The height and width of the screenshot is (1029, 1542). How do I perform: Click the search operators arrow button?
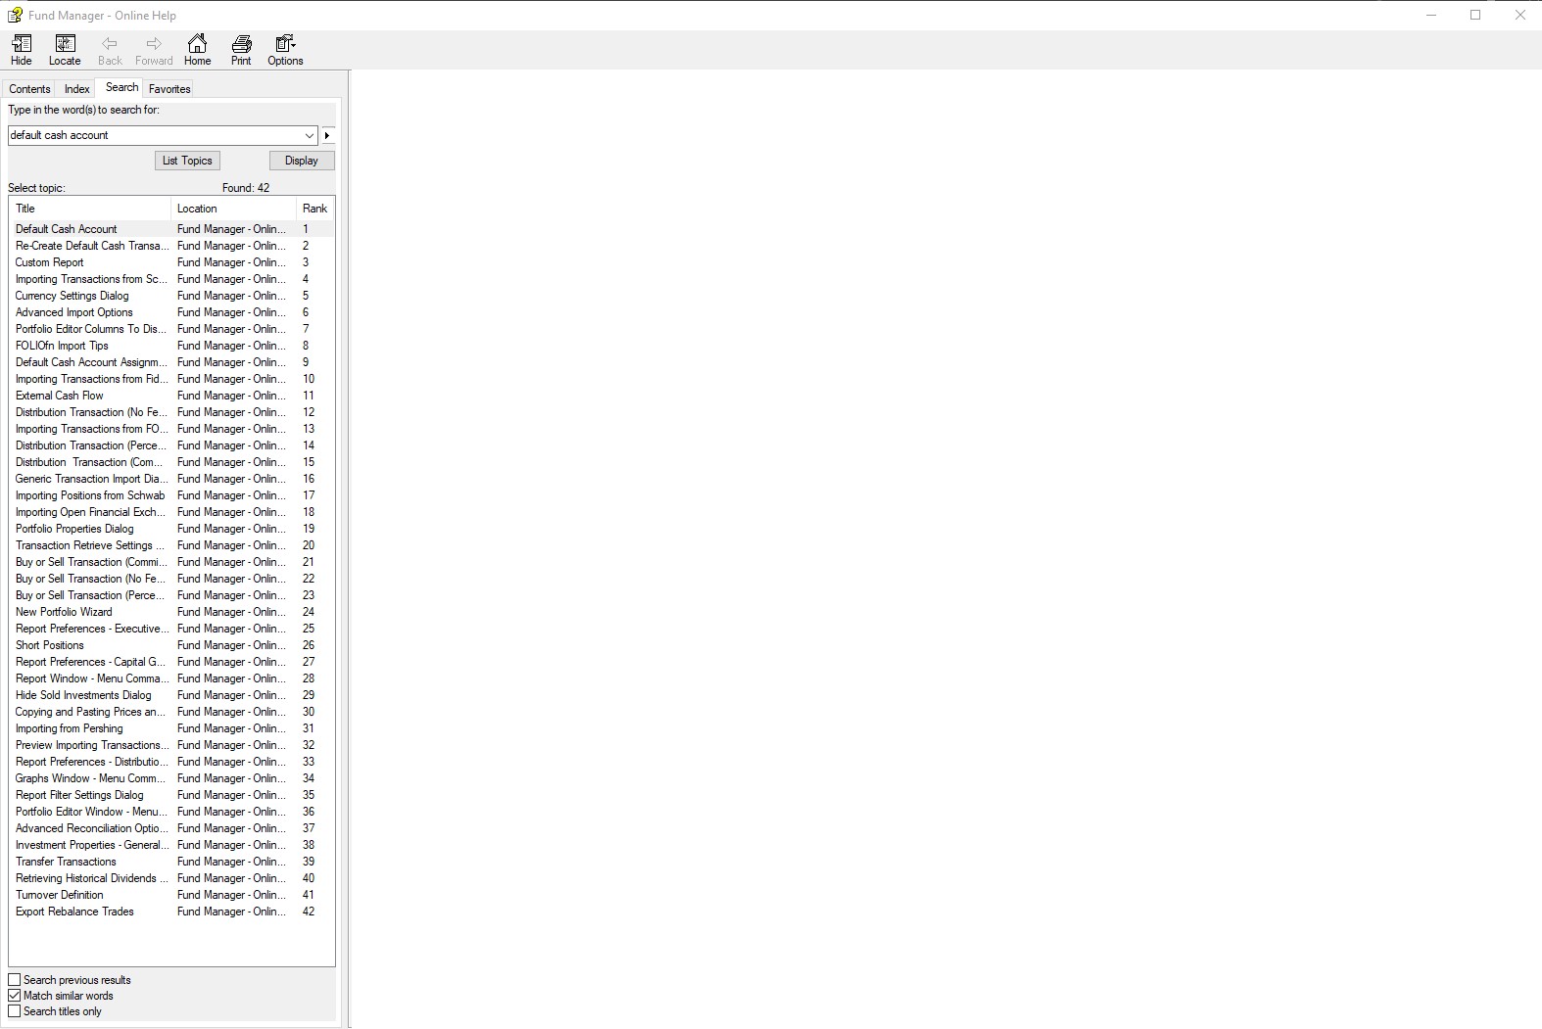click(x=328, y=135)
